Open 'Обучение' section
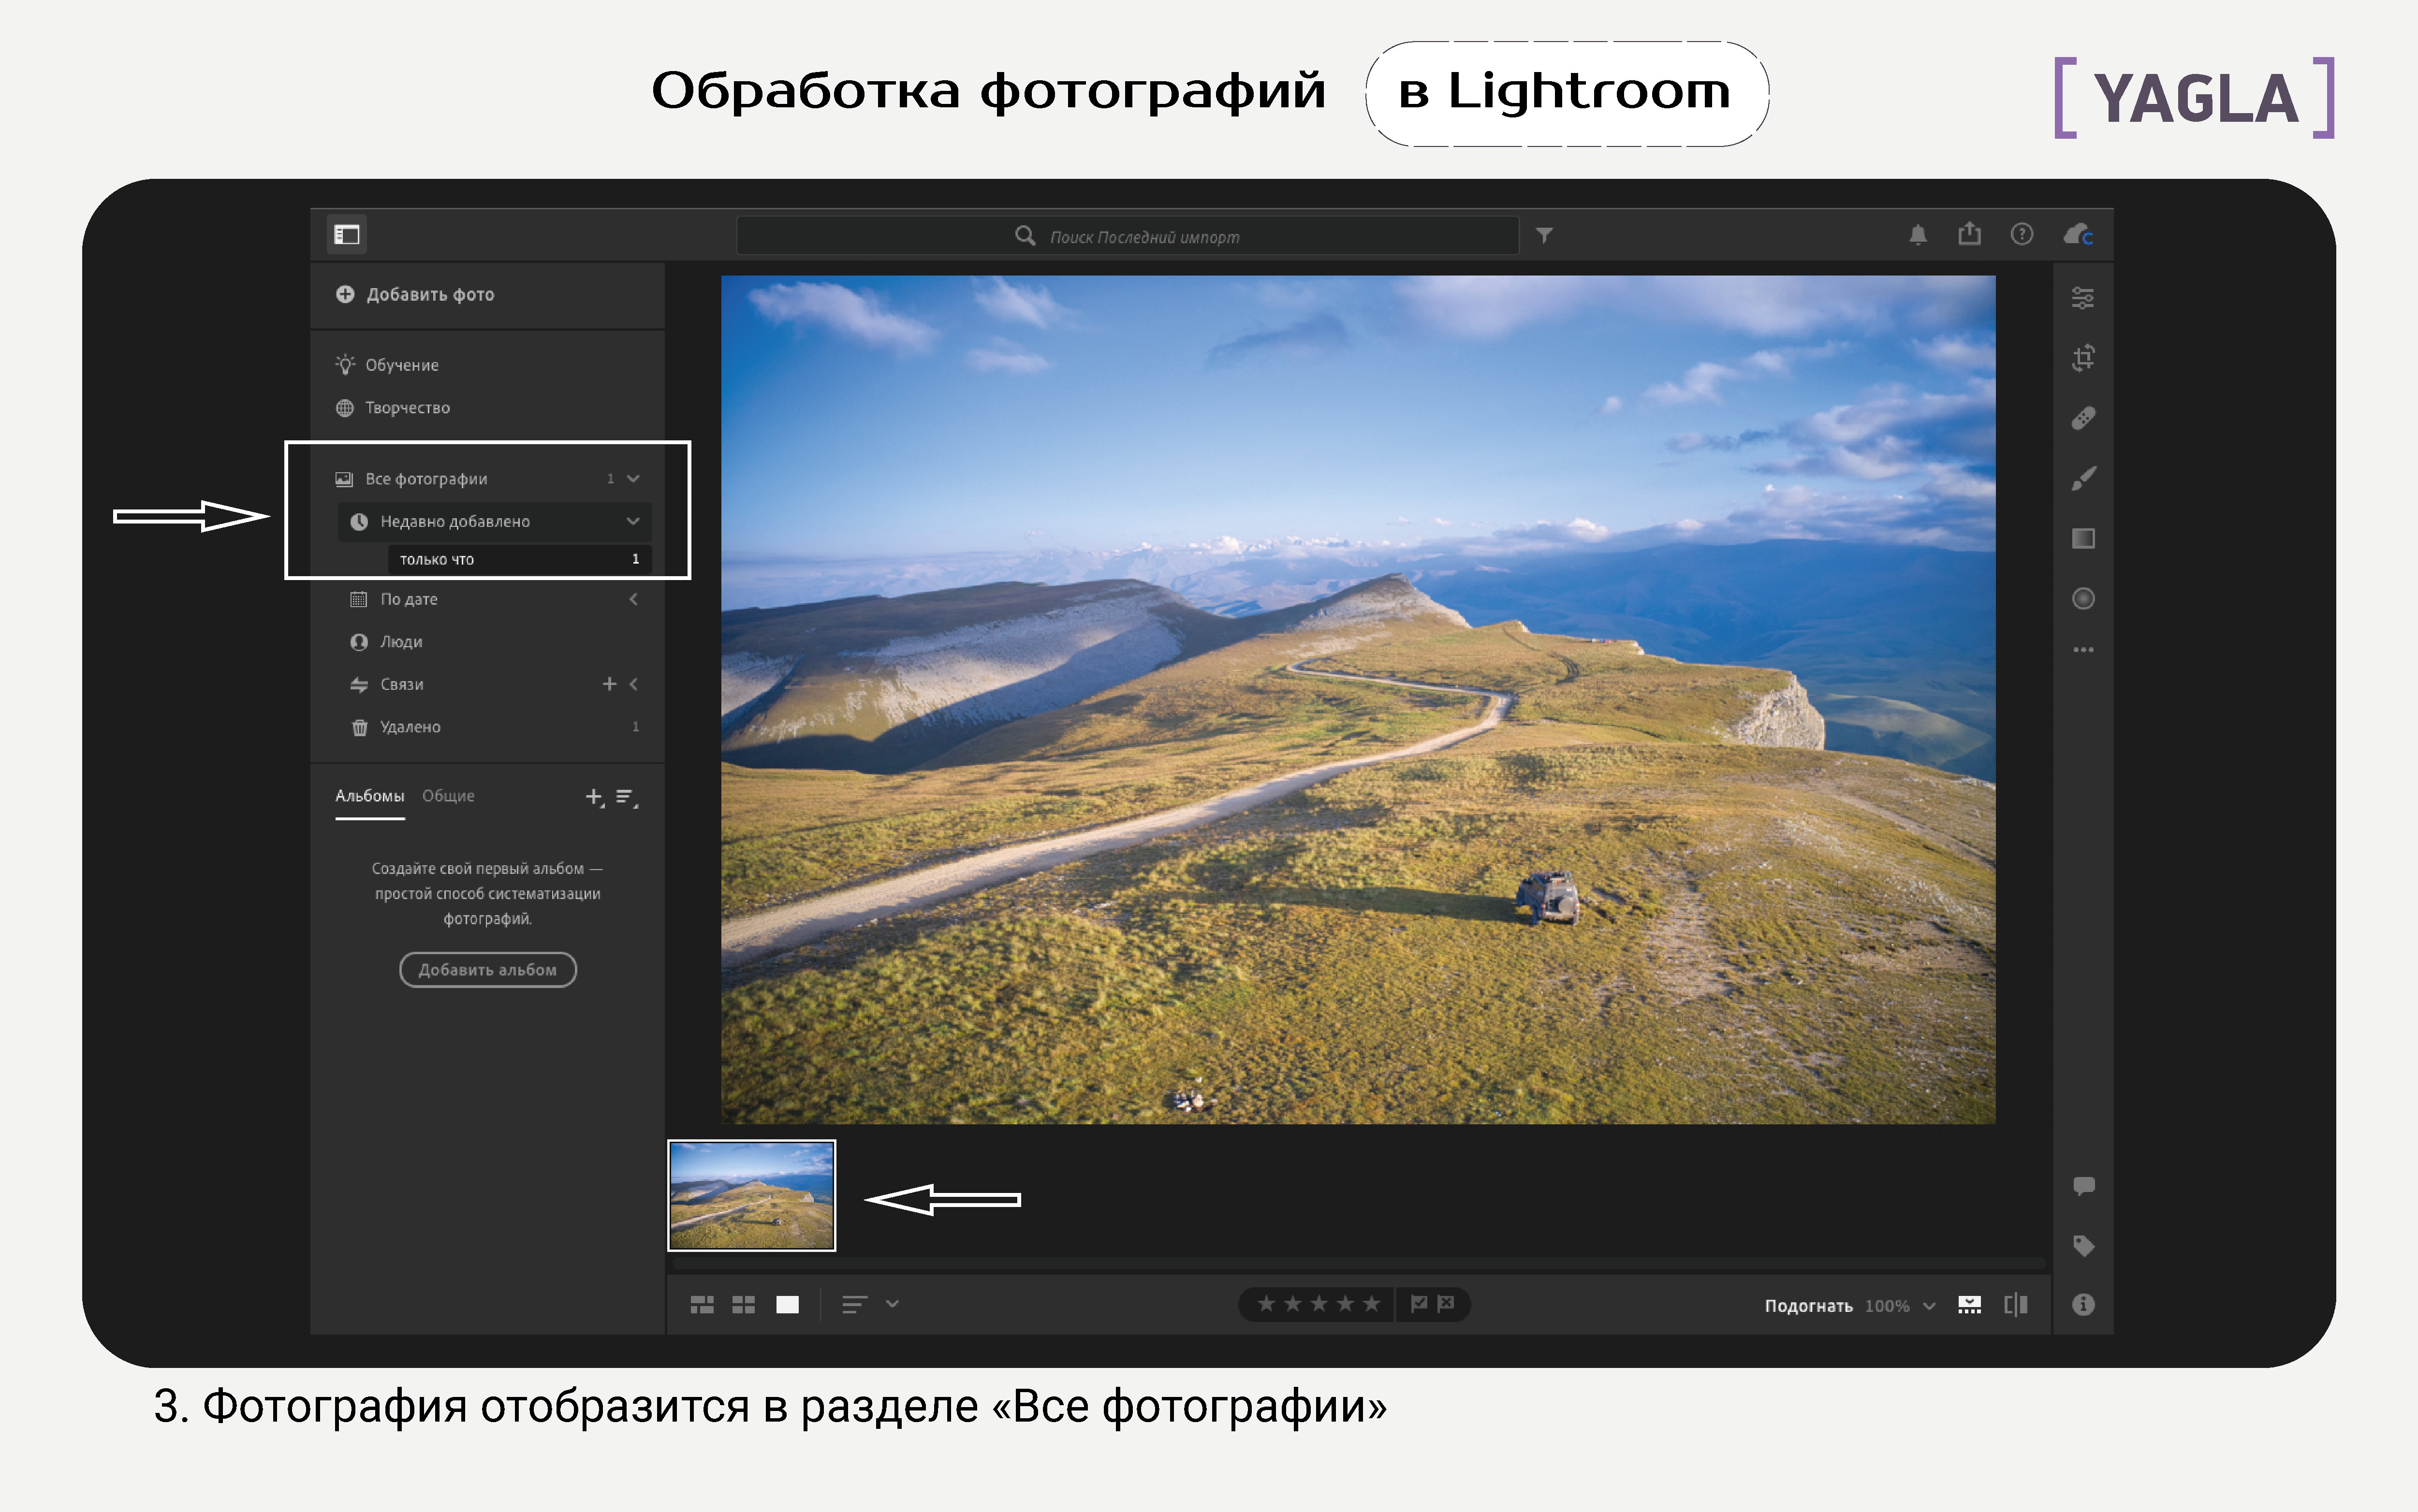 pos(387,365)
